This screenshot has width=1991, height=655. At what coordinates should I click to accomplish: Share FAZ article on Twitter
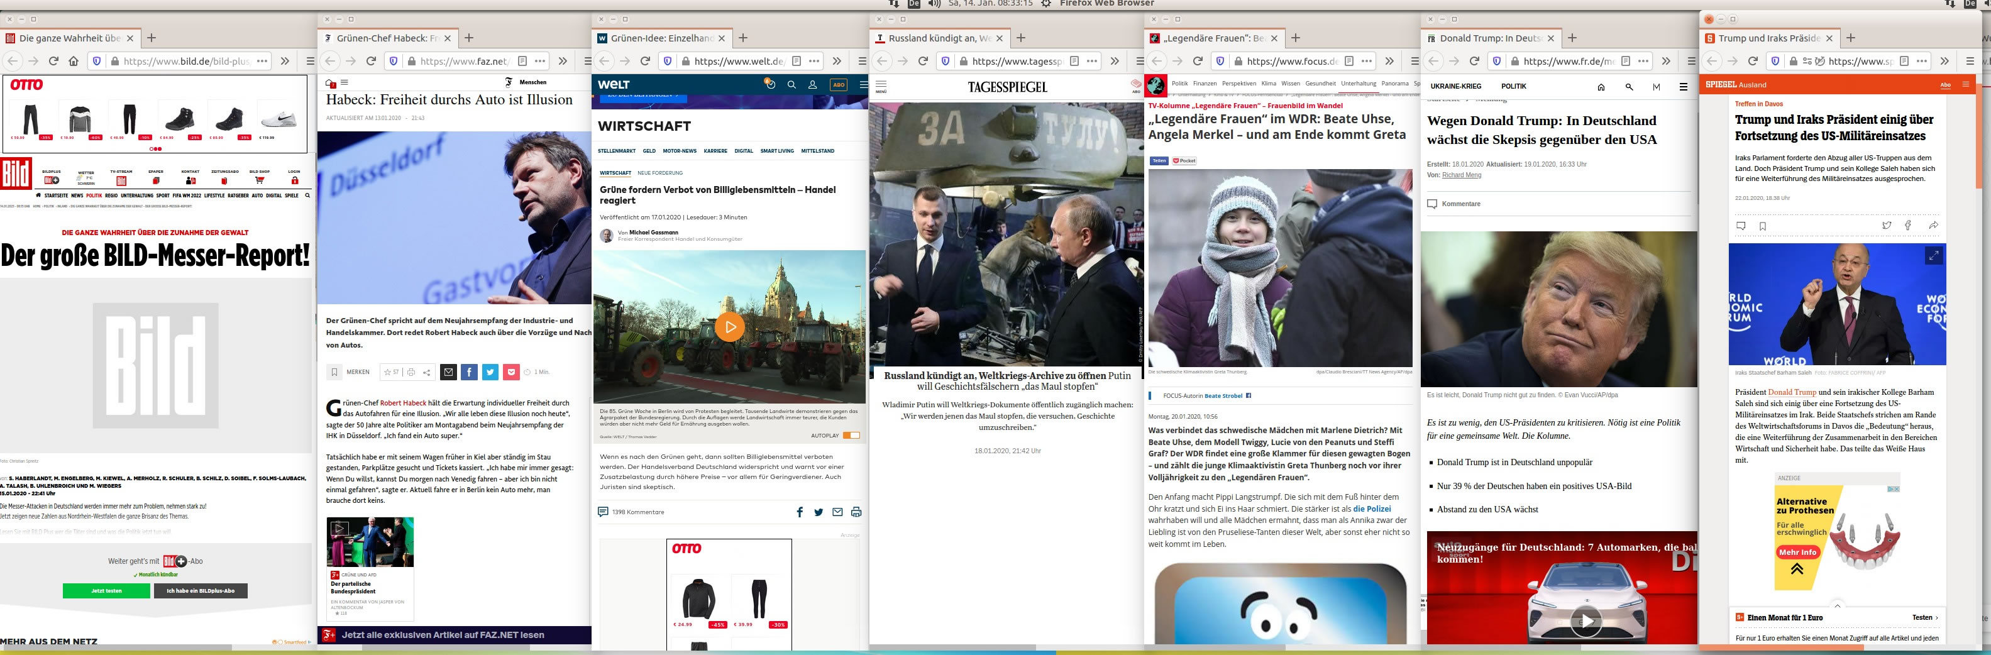pyautogui.click(x=490, y=372)
